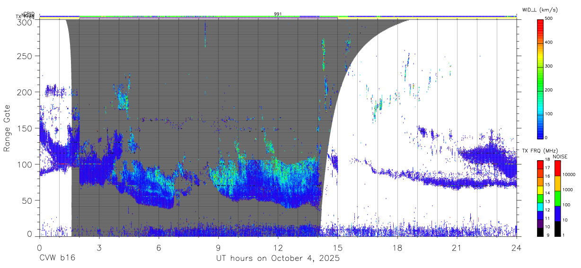This screenshot has height=268, width=581.
Task: Click the WID colorbar tick label '400'
Action: click(x=548, y=43)
